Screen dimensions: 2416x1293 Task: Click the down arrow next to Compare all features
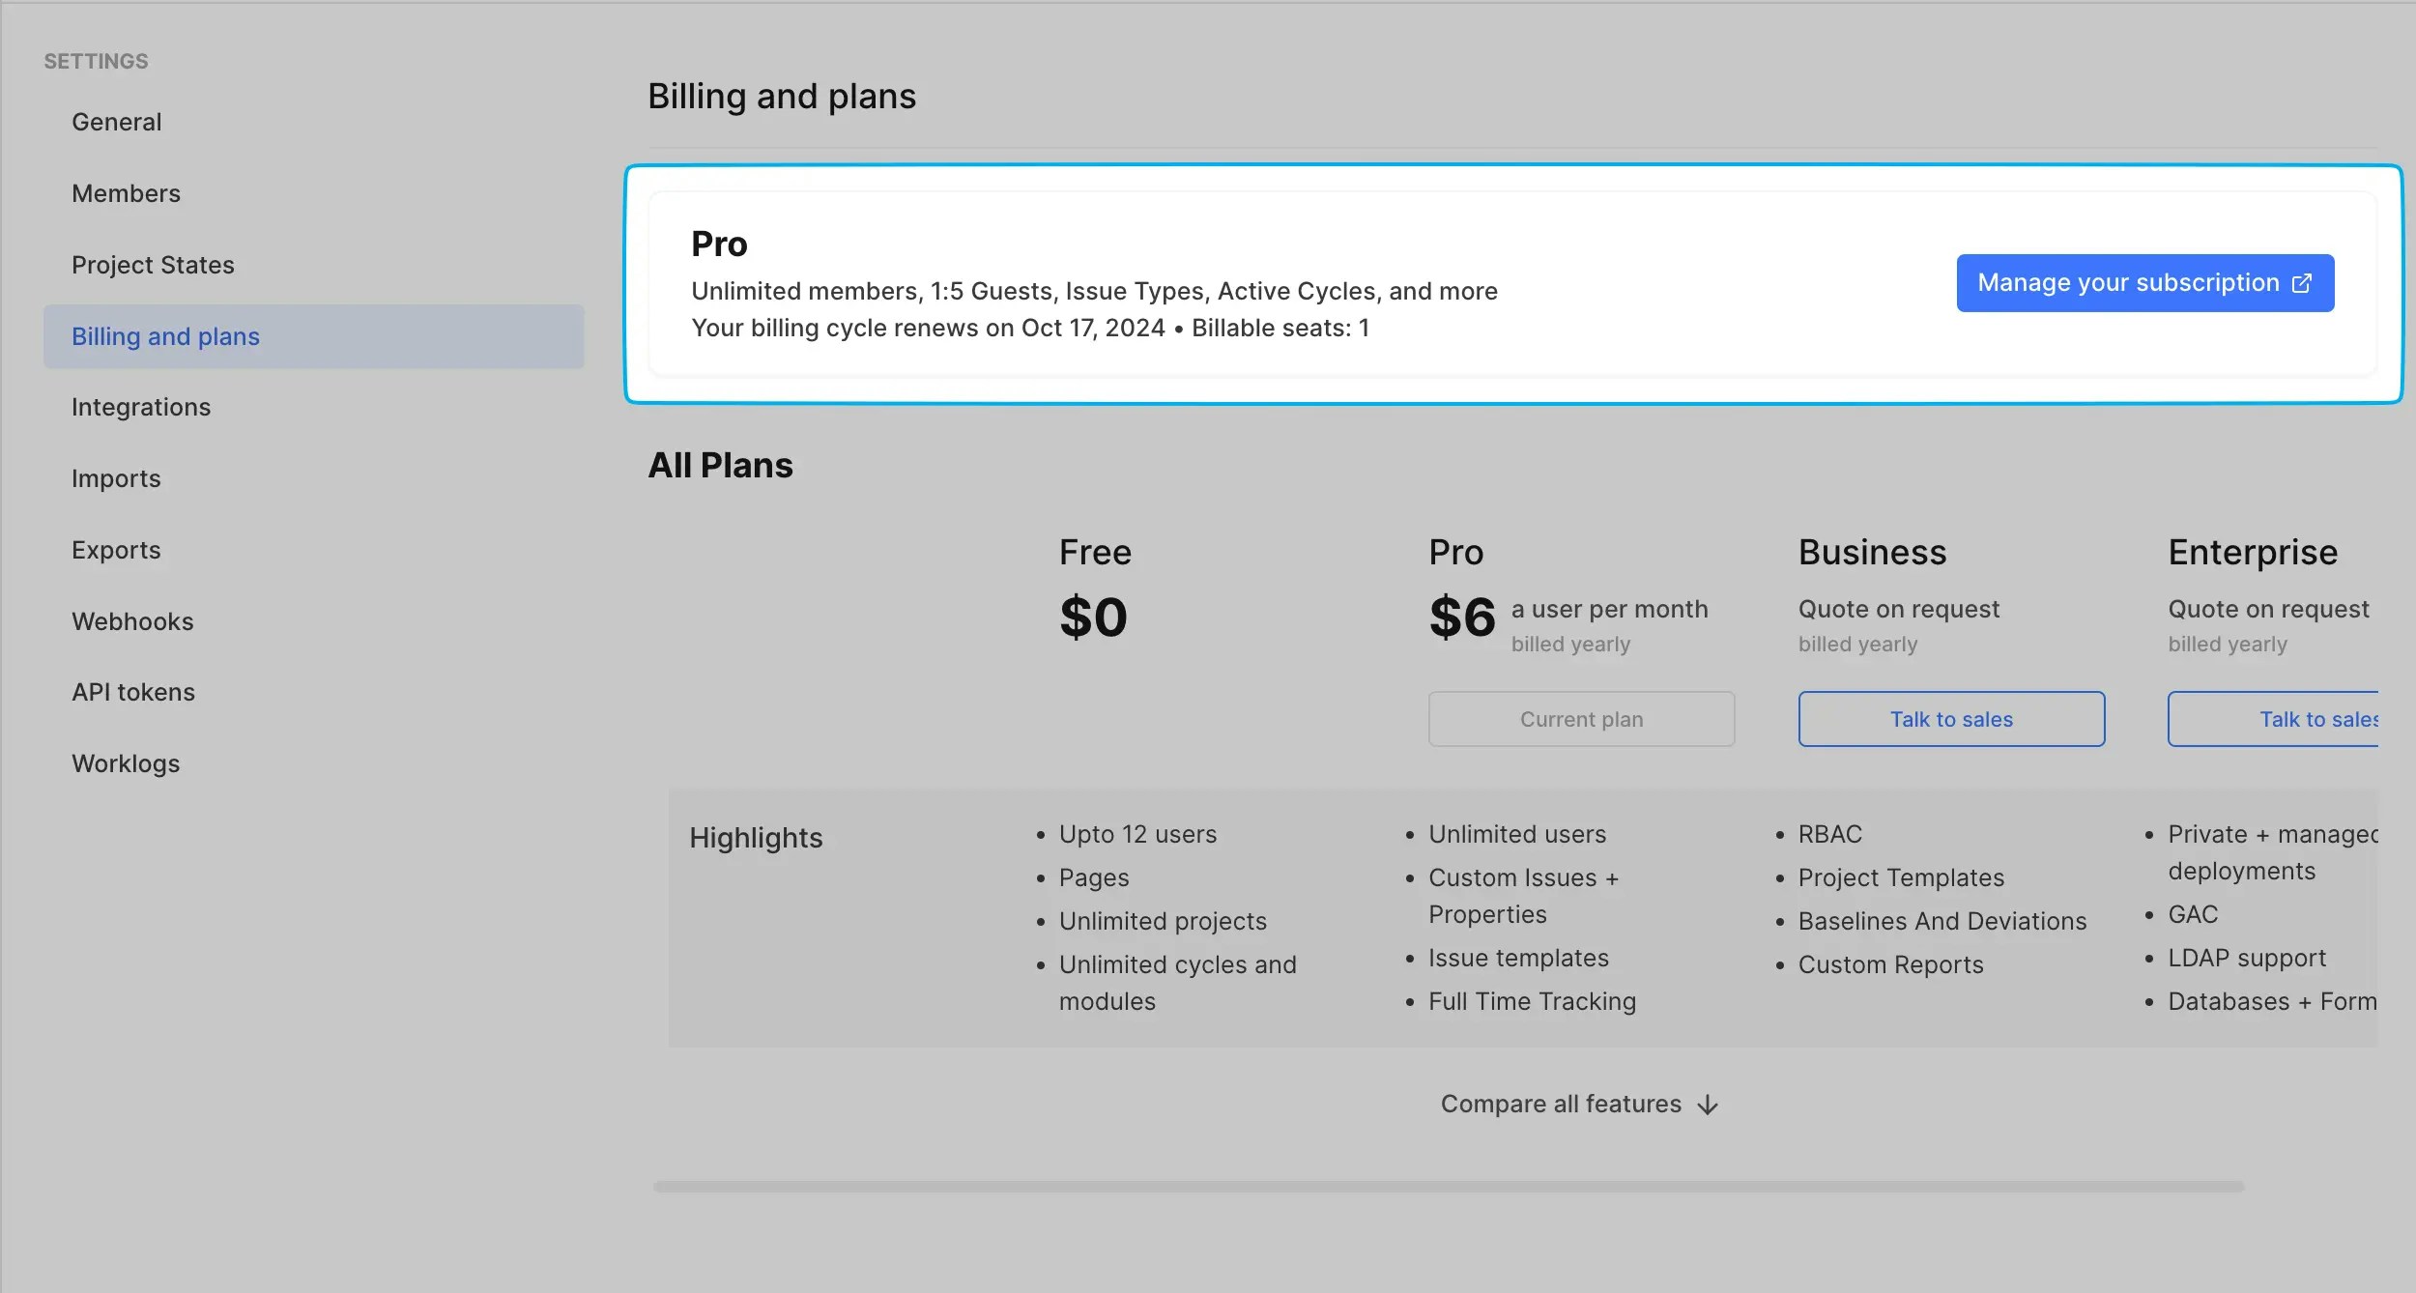[1707, 1105]
